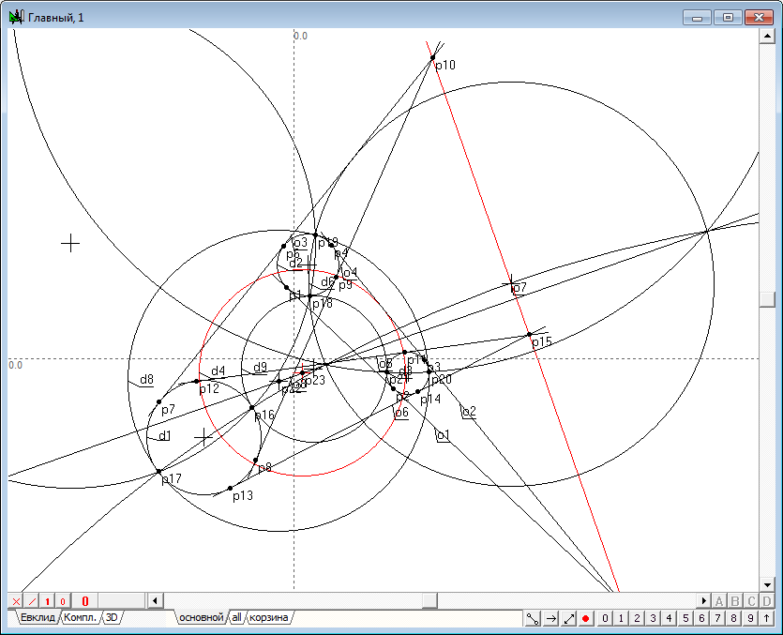Click the vertical scrollbar down arrow
Screen dimensions: 783x635
767,585
